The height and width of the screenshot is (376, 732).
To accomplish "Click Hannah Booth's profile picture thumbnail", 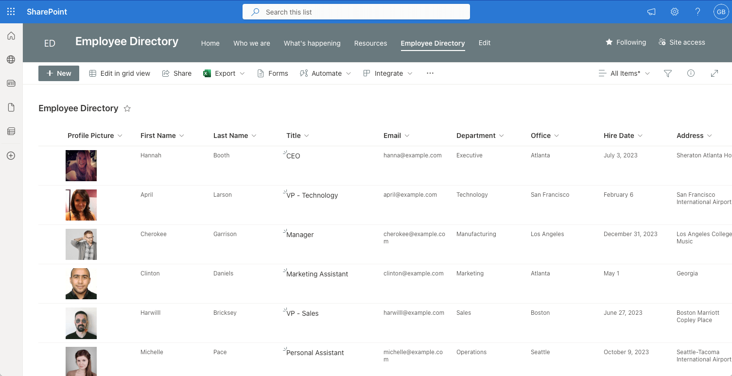I will 81,165.
